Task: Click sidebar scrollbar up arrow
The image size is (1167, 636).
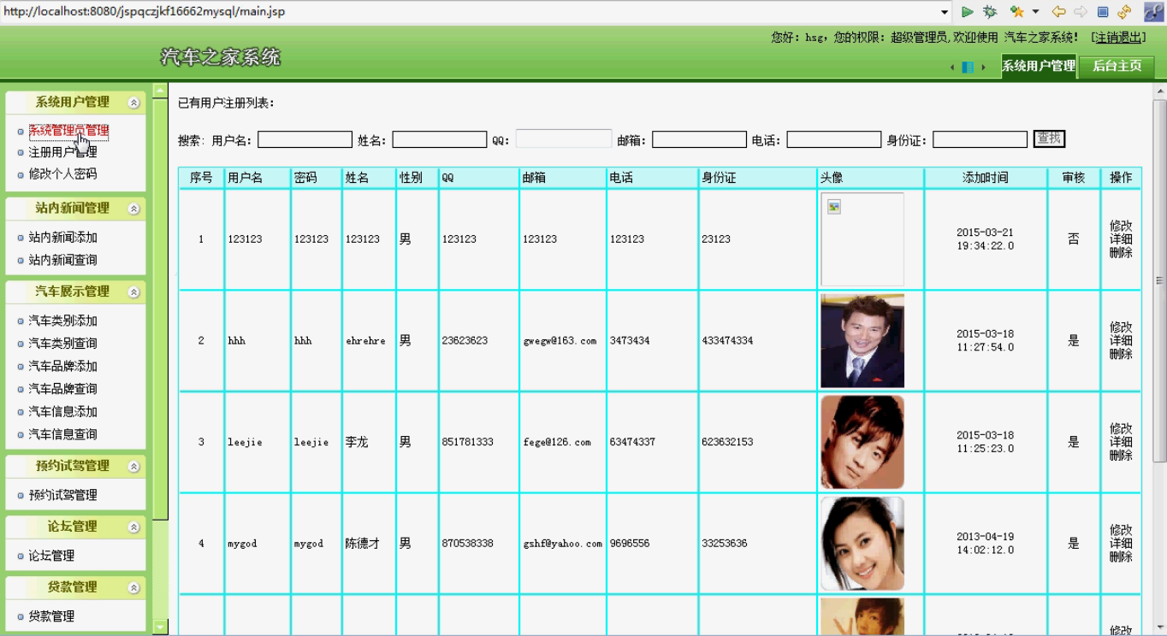Action: click(x=160, y=90)
